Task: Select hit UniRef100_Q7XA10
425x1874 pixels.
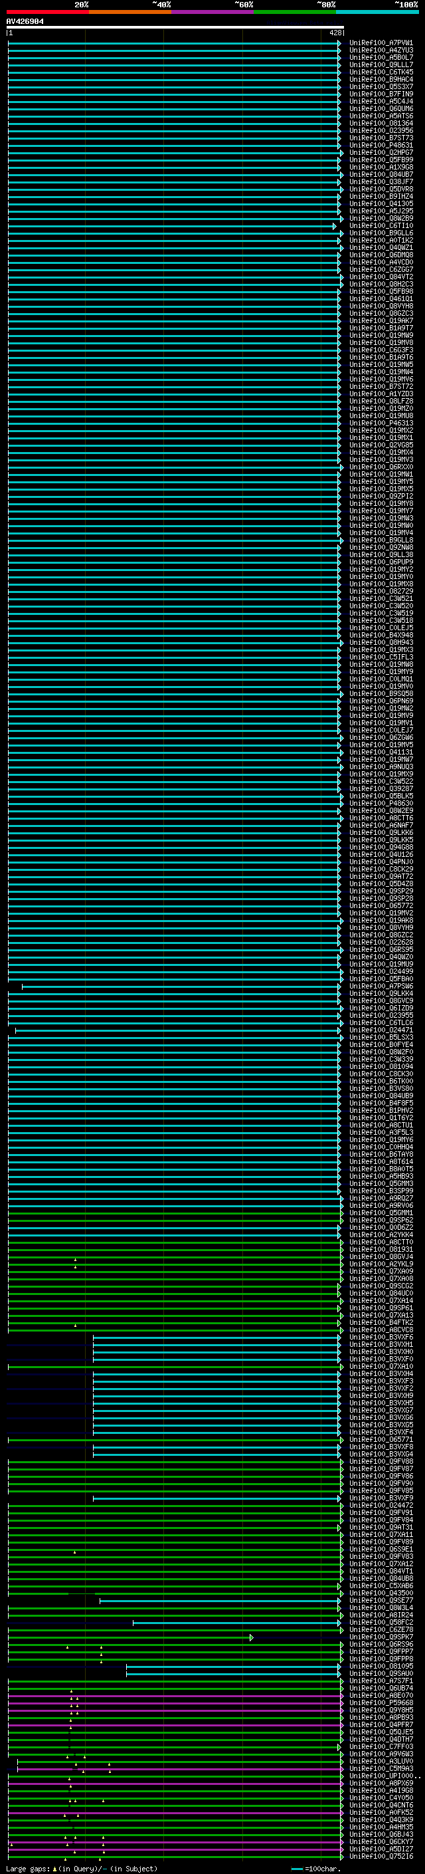Action: [381, 1366]
